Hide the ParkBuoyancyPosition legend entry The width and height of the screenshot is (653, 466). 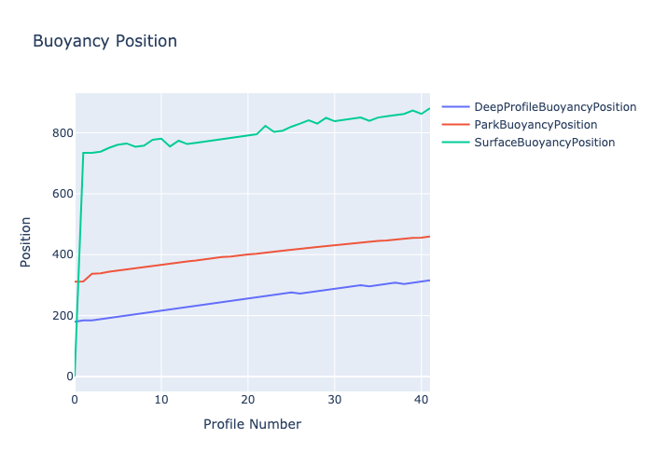point(535,125)
